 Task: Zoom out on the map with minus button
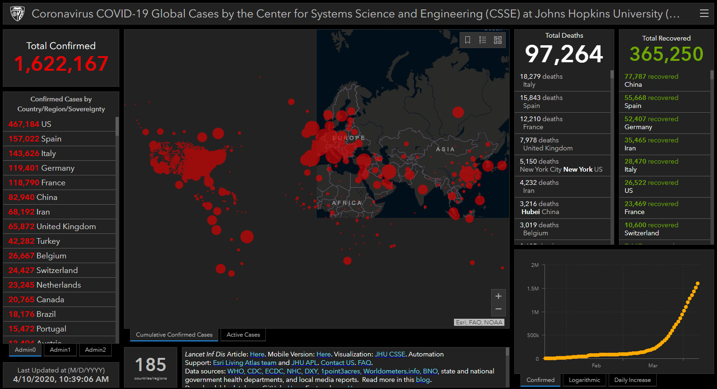coord(498,309)
